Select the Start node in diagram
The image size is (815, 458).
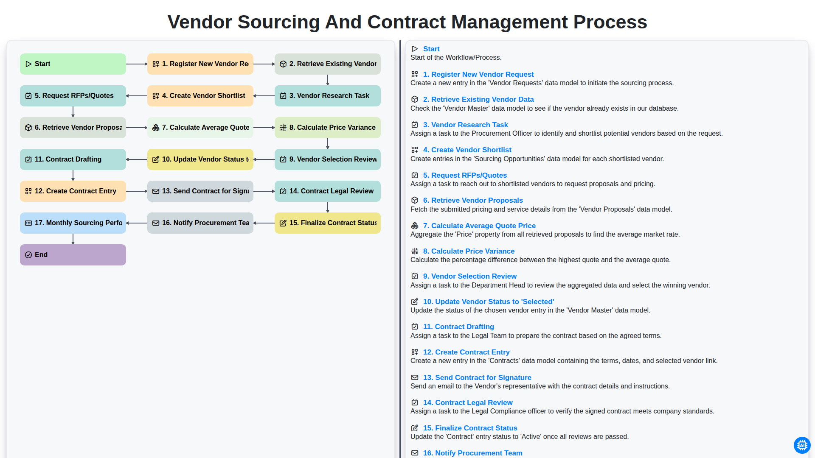(73, 64)
